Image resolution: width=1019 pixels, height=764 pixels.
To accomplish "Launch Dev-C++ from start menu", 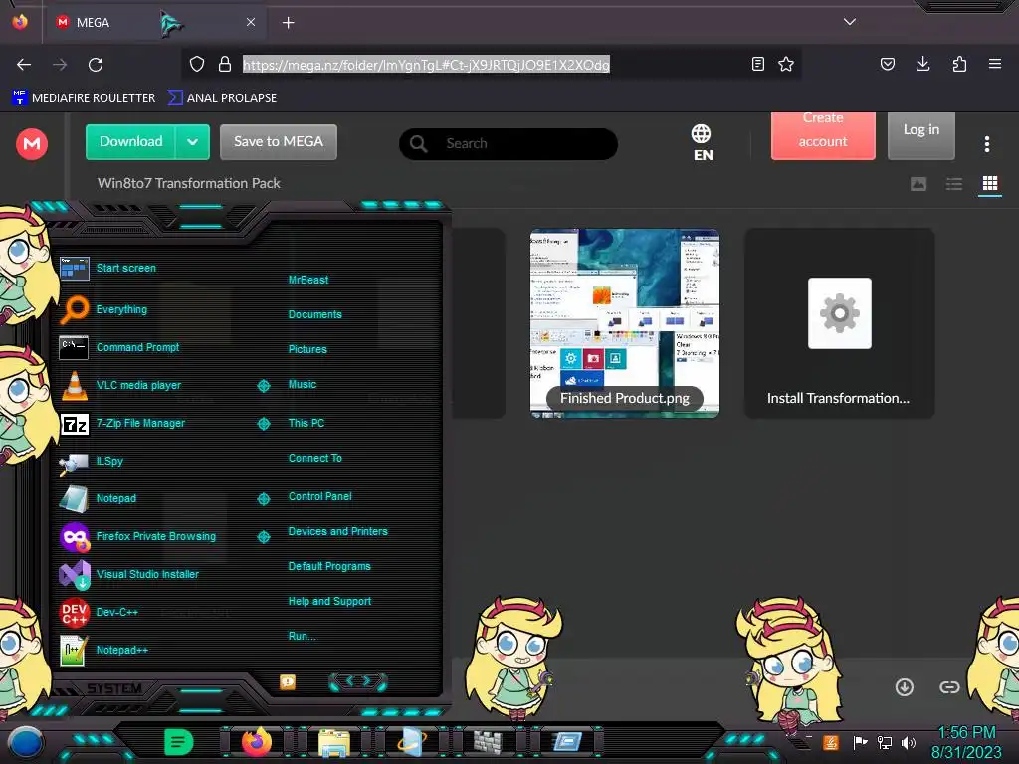I will point(99,612).
